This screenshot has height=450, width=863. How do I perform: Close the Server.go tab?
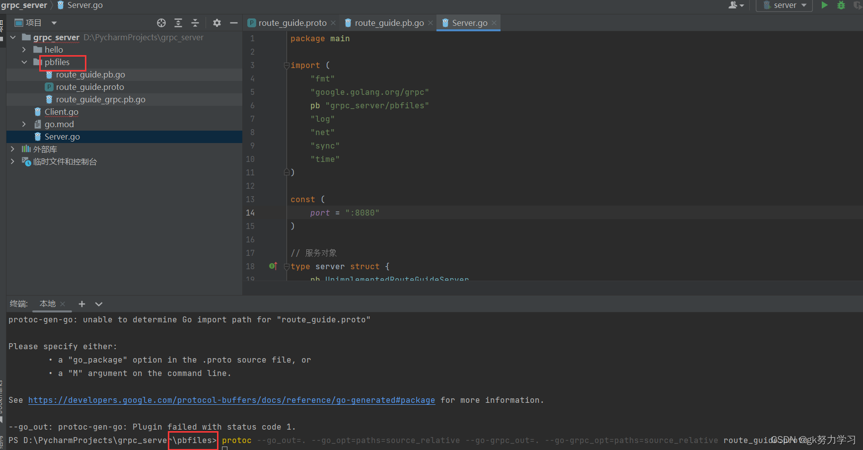494,23
